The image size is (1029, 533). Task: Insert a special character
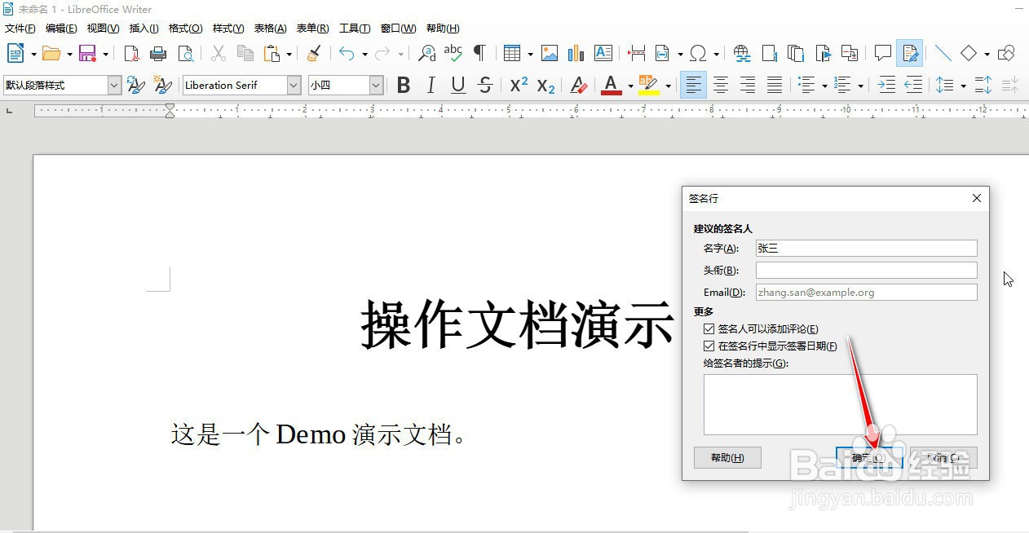coord(700,53)
